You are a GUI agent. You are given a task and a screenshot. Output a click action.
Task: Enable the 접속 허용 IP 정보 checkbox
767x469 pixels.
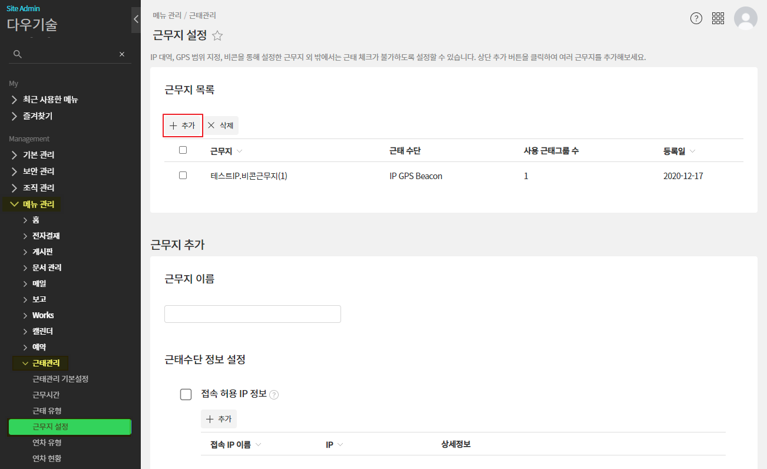click(x=186, y=394)
